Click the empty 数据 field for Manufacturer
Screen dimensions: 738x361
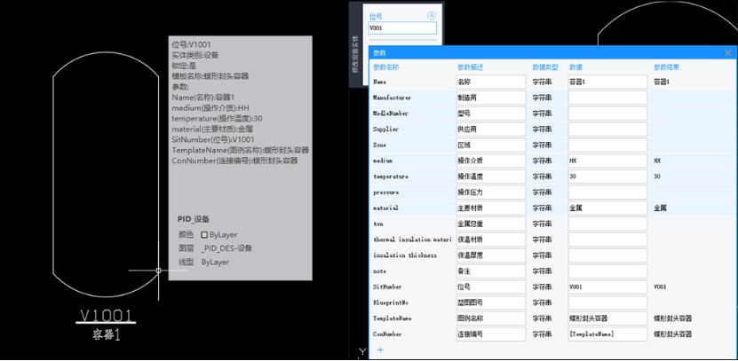(607, 98)
